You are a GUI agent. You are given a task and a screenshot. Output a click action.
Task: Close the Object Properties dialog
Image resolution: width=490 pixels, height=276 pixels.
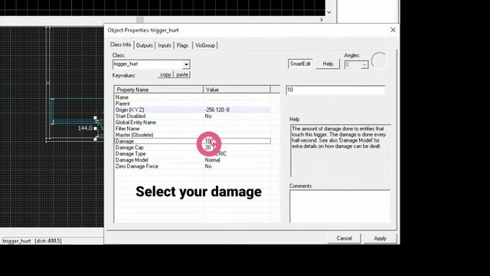393,30
